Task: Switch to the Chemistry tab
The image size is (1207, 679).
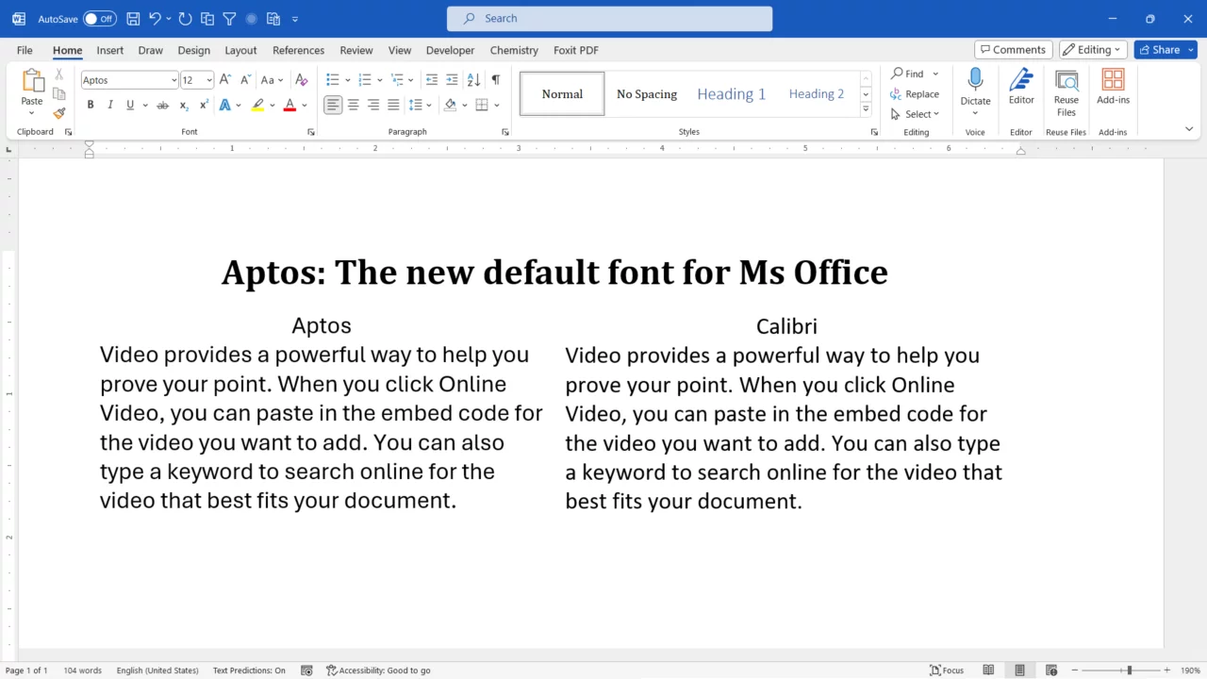Action: (513, 50)
